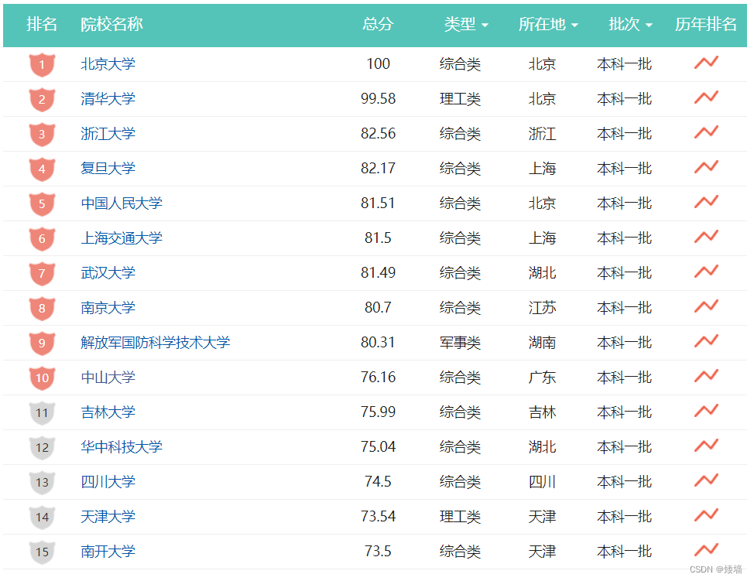This screenshot has height=581, width=754.
Task: Select the score 81.49 cell
Action: pyautogui.click(x=378, y=272)
